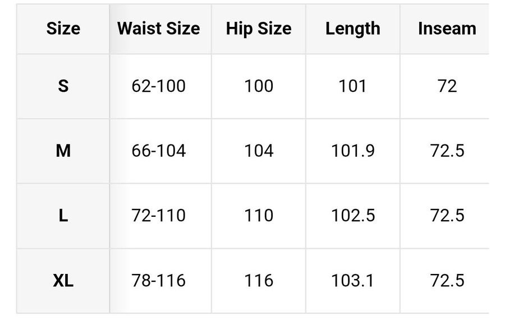Click hip size cell for size S
Image resolution: width=505 pixels, height=321 pixels.
259,86
